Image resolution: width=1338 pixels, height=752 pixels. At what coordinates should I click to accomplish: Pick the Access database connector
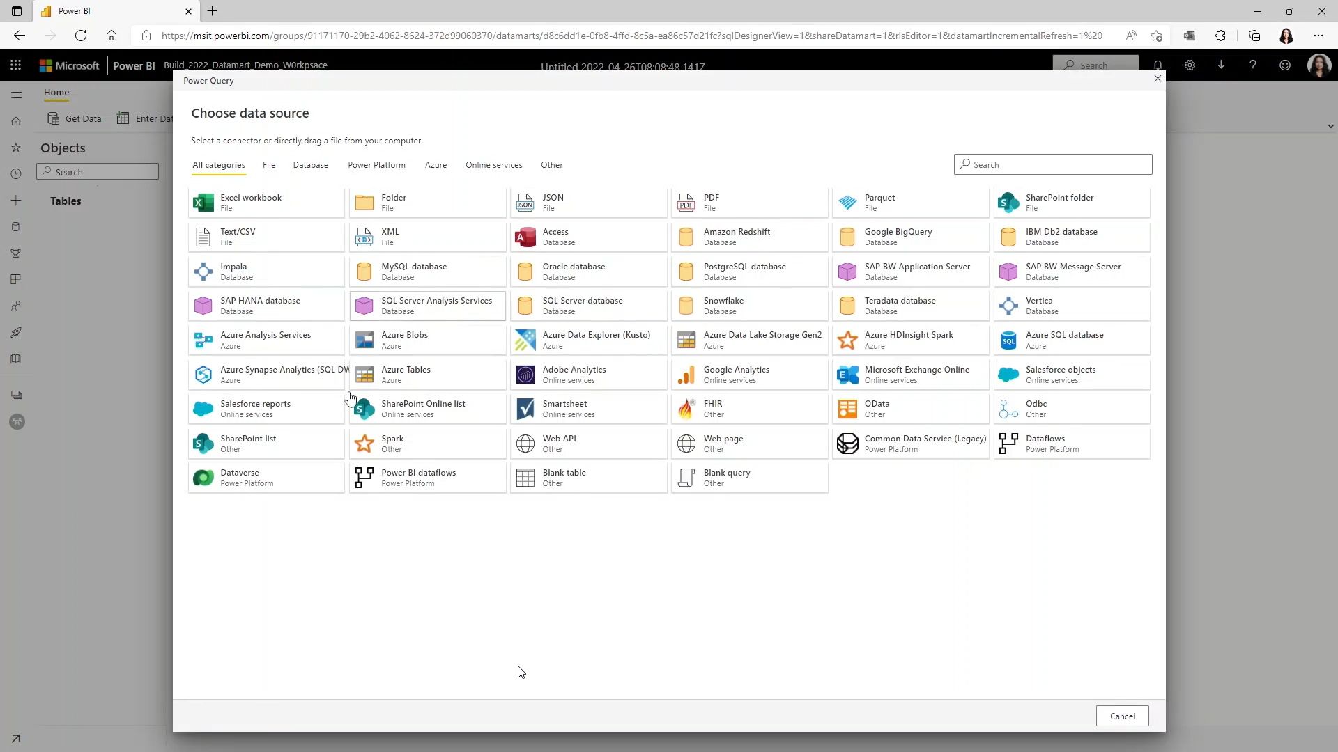pyautogui.click(x=588, y=237)
